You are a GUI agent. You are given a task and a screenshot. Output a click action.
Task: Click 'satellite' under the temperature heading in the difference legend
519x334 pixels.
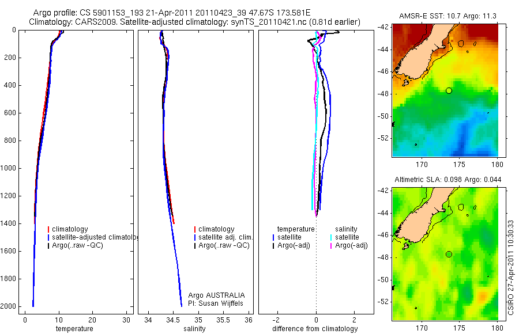pos(289,237)
